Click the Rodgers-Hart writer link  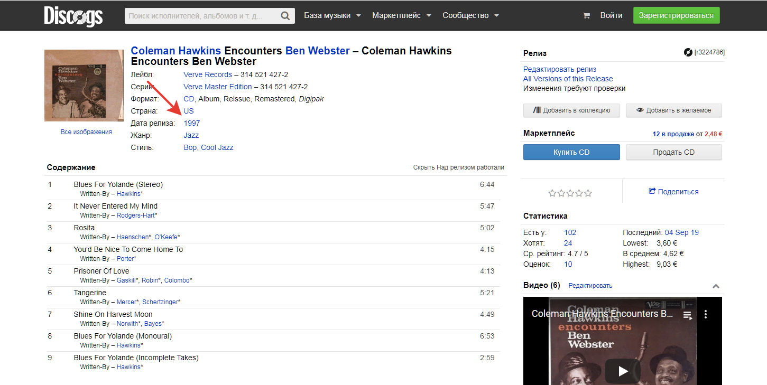(x=136, y=215)
